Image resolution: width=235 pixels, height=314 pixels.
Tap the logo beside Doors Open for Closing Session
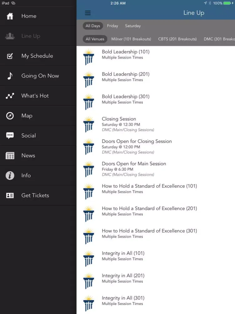click(x=89, y=147)
